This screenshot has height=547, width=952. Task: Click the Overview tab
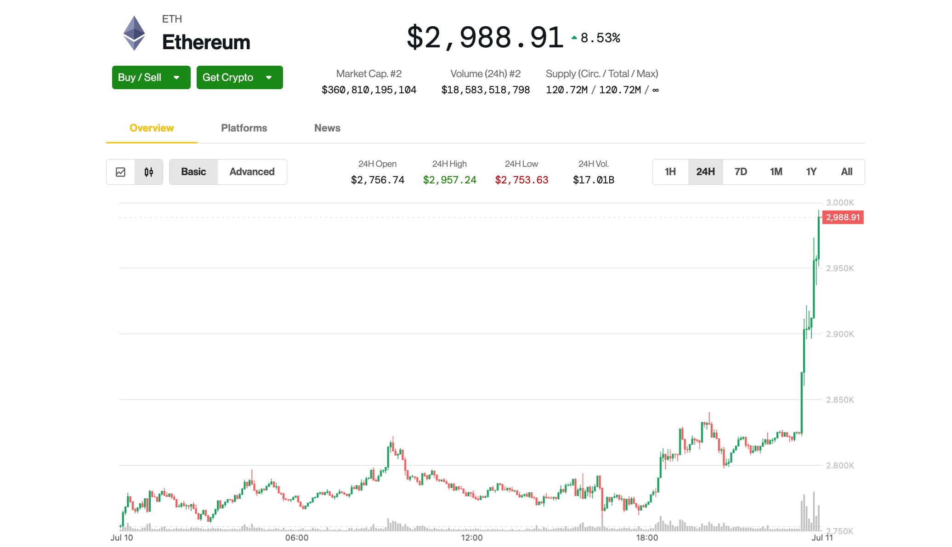pos(151,128)
